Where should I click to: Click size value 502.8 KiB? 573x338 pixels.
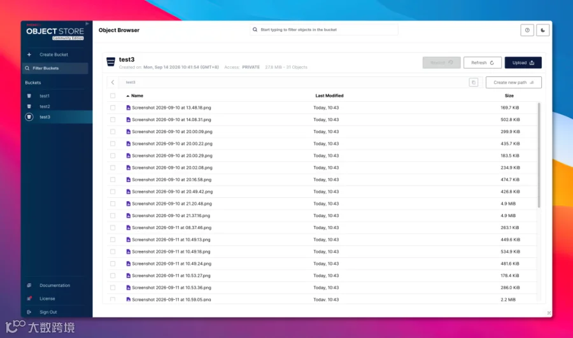pos(510,120)
